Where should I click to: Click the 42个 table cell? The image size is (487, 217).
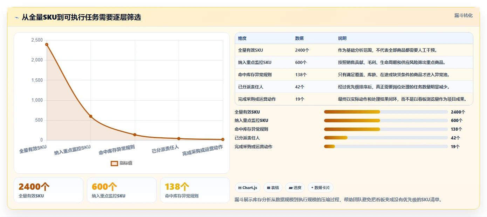(300, 87)
